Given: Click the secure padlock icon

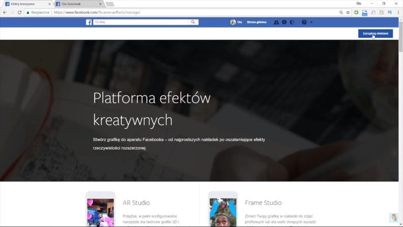Looking at the screenshot, I should tap(28, 12).
